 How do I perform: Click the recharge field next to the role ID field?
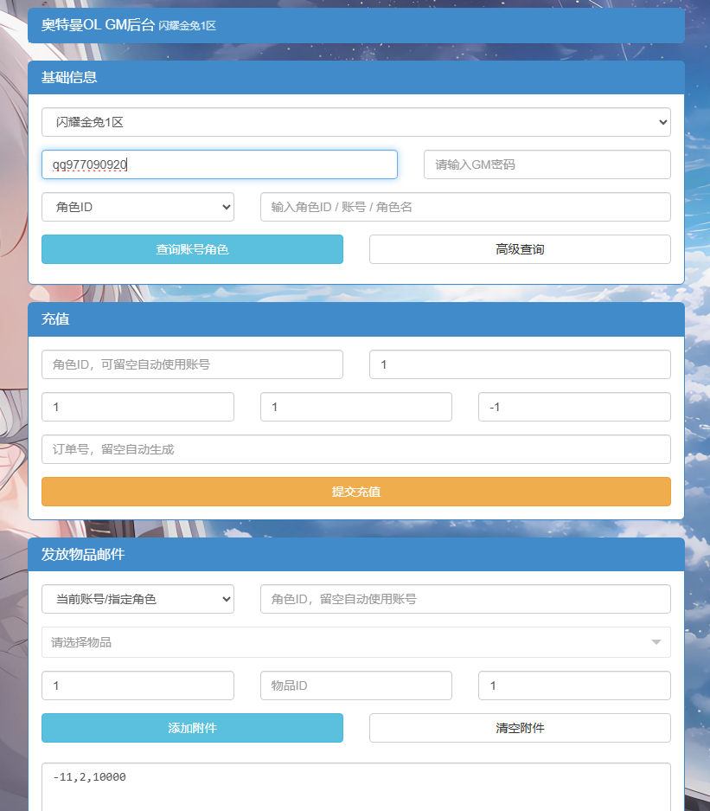[520, 364]
